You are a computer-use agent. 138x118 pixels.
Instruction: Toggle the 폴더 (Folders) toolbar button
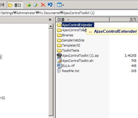15,5
